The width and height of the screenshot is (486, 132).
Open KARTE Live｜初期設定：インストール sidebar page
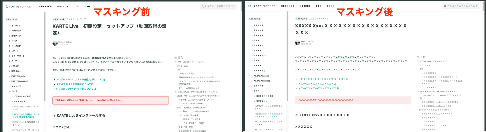pos(26,108)
